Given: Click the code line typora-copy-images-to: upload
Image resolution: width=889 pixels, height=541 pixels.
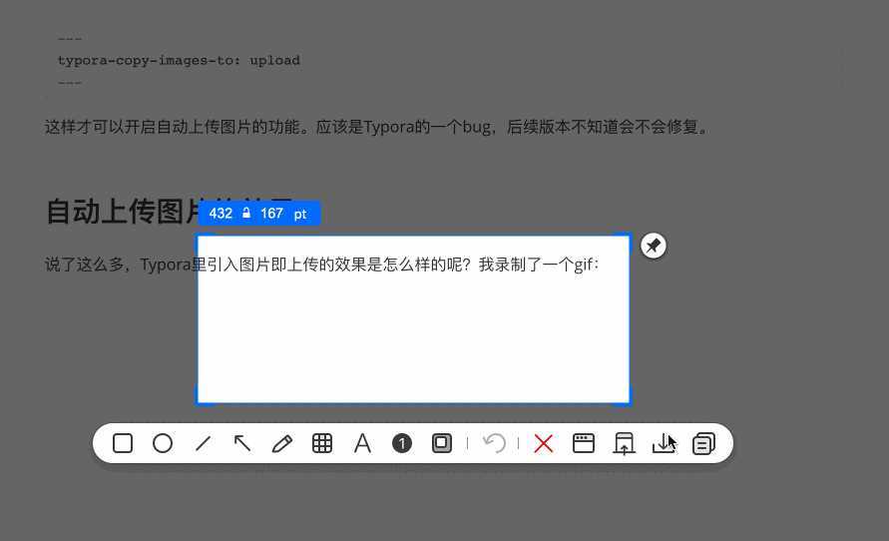Looking at the screenshot, I should tap(179, 60).
